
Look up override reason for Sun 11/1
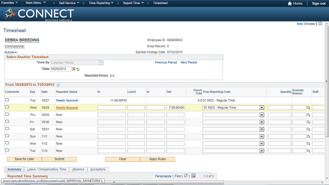308,137
